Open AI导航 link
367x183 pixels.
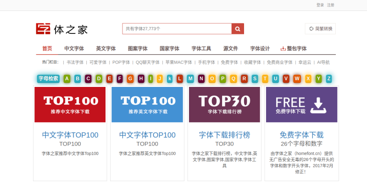pyautogui.click(x=323, y=62)
